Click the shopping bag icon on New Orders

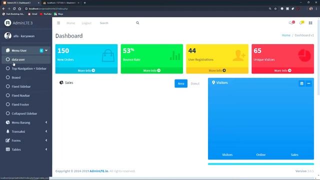(x=108, y=55)
